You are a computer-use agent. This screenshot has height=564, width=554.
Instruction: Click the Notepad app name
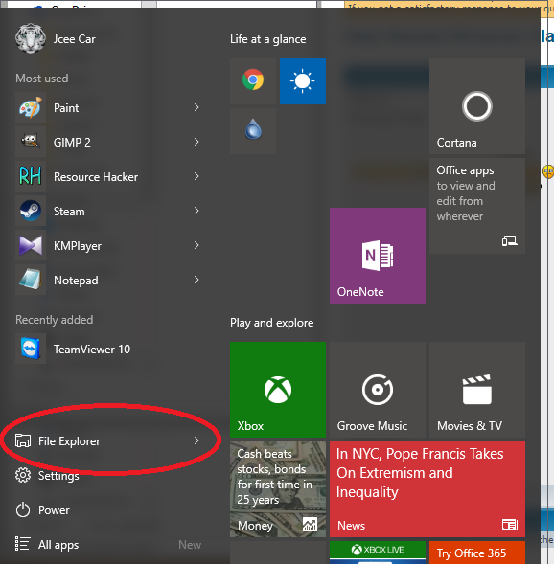(x=76, y=281)
